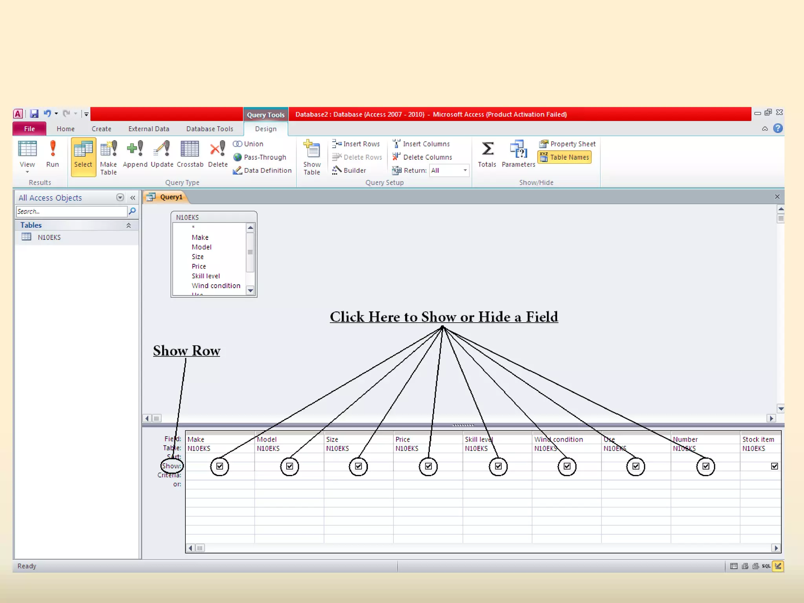The image size is (804, 603).
Task: Toggle the Table Names button
Action: click(x=565, y=157)
